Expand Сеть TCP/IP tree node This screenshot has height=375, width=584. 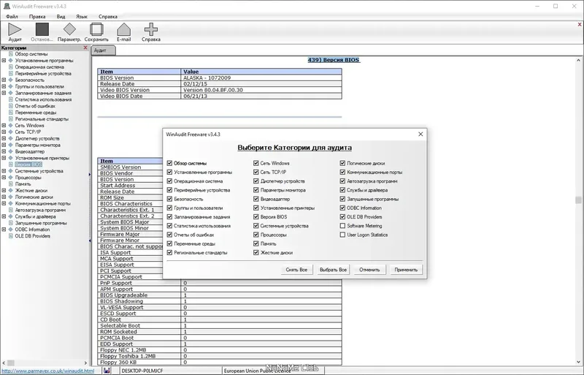(x=4, y=132)
